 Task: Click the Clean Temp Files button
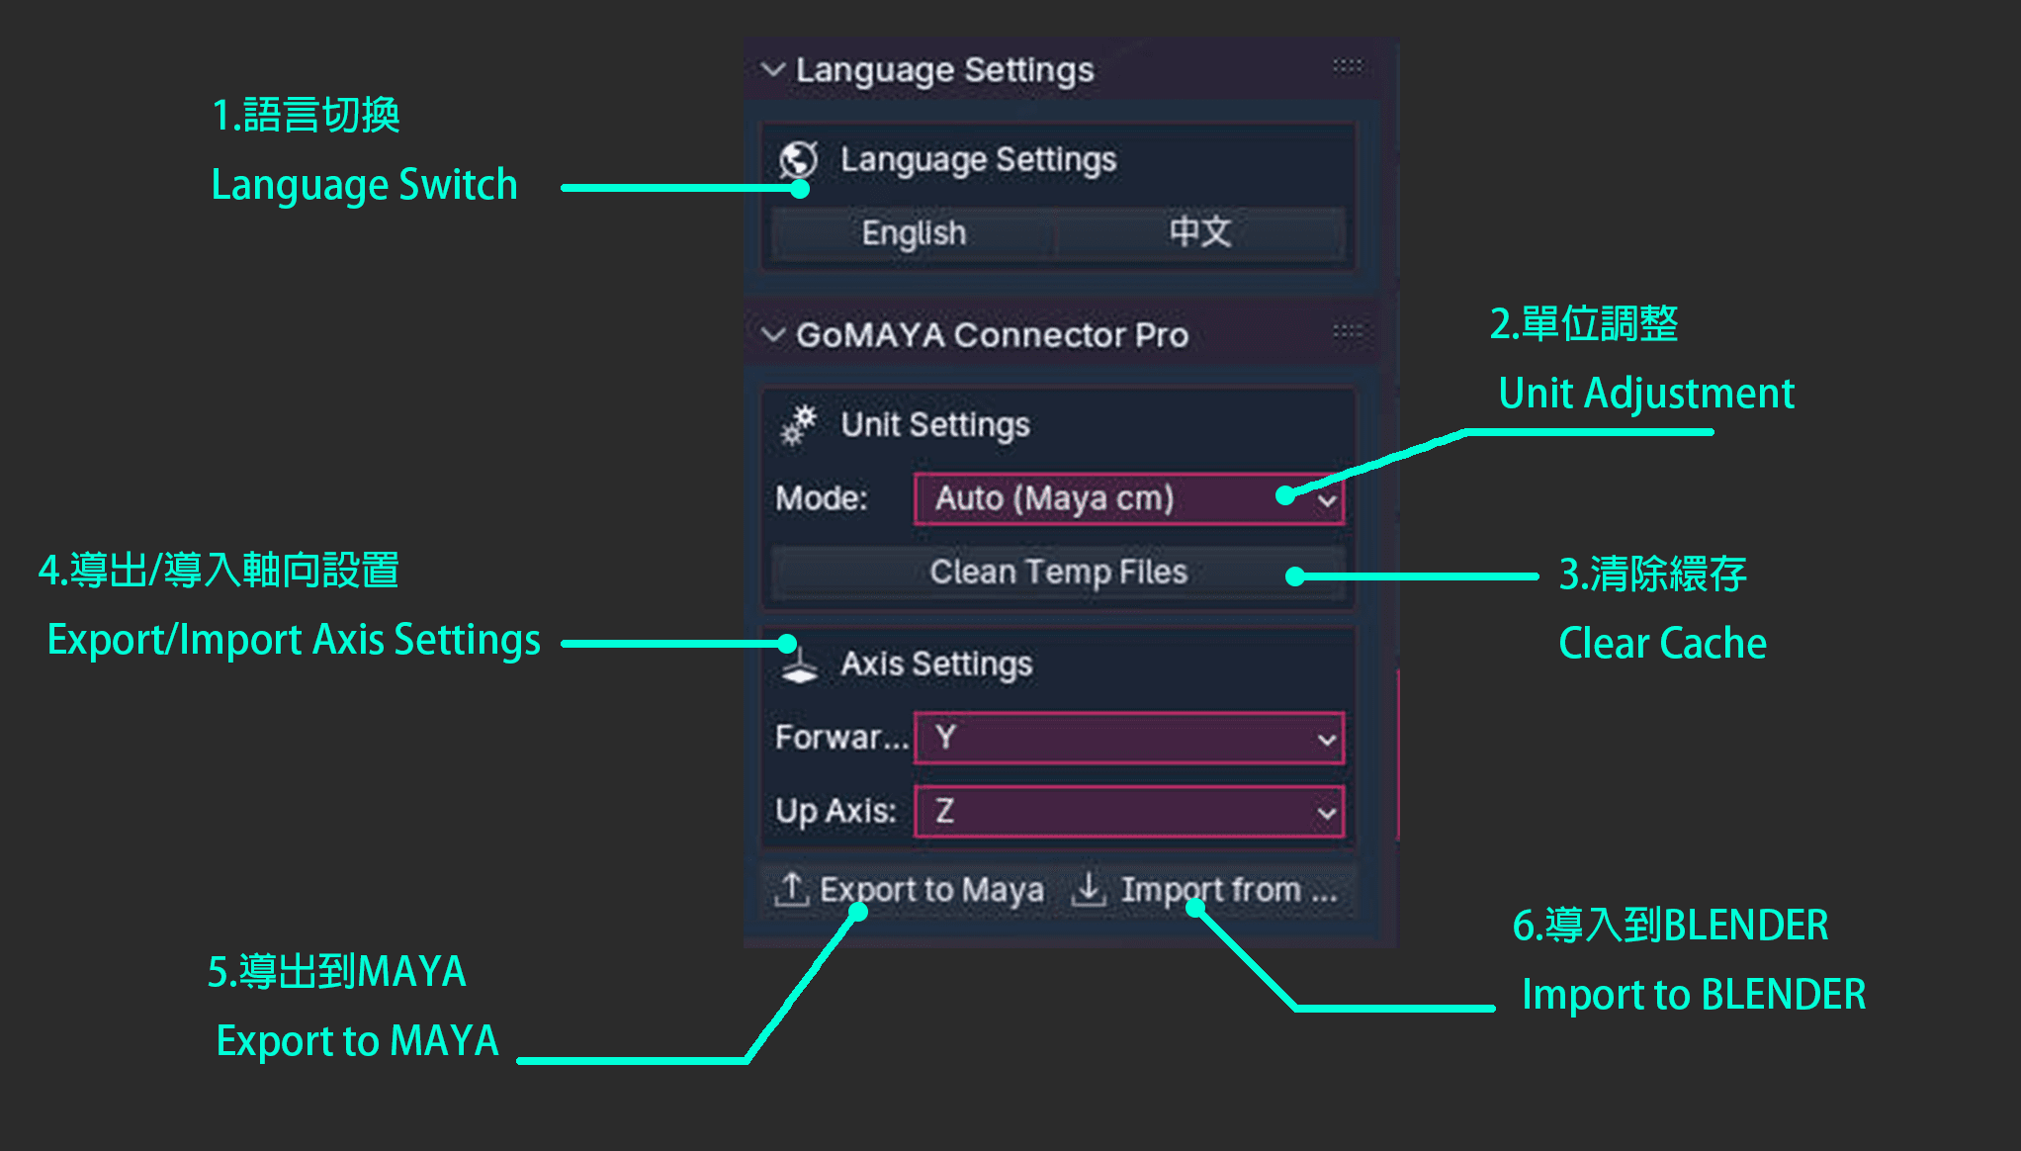click(x=1058, y=573)
